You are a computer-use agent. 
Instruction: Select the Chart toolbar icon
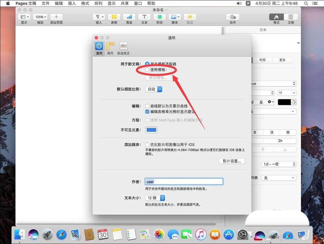(x=129, y=17)
